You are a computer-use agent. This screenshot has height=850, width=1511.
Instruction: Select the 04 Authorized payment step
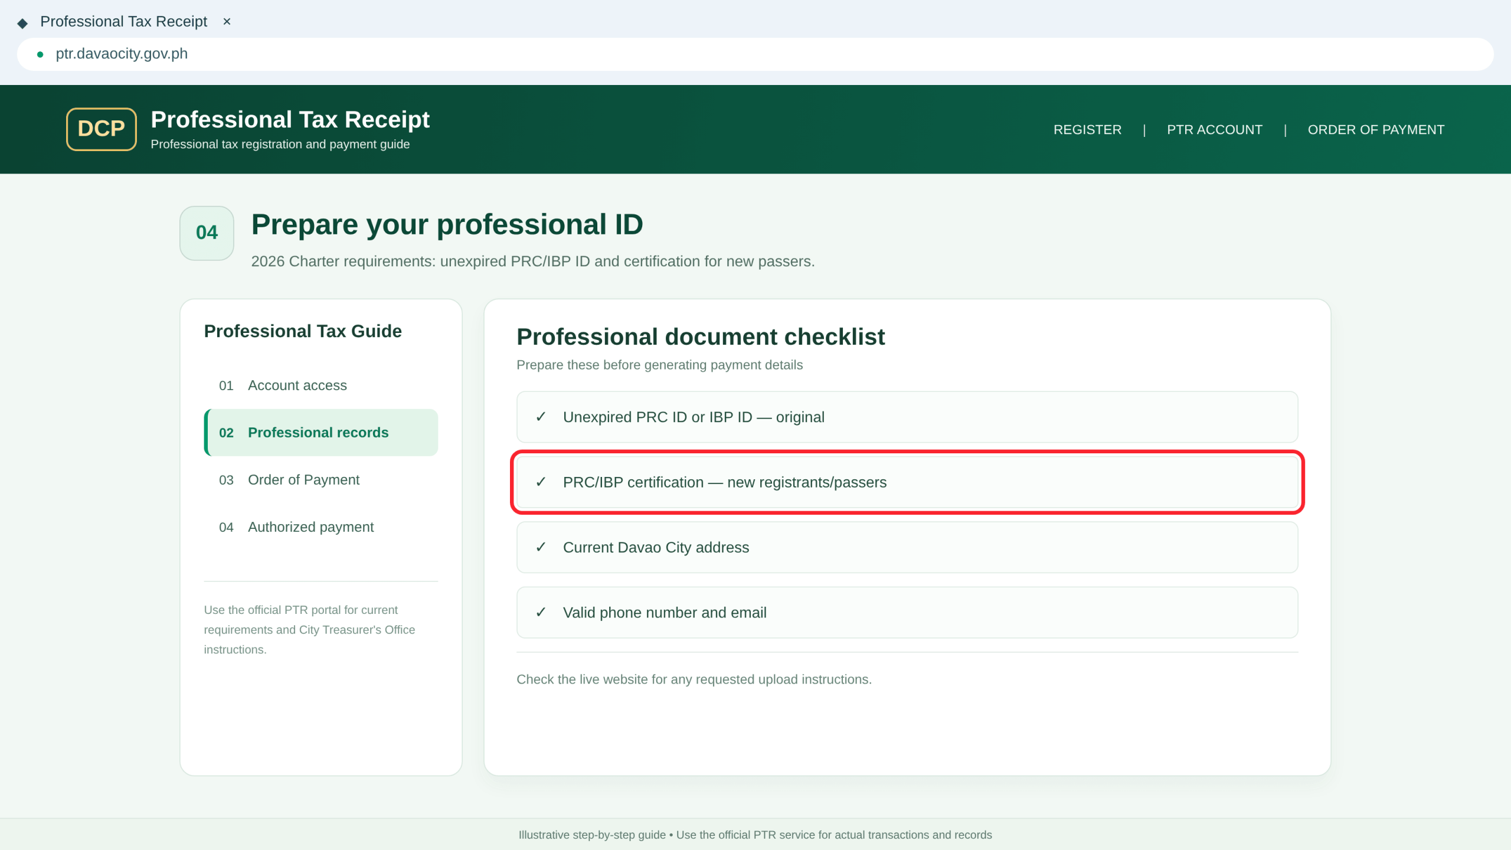(x=321, y=527)
